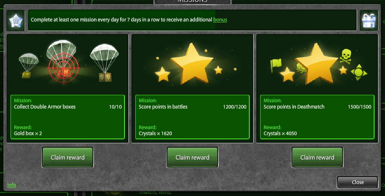The height and width of the screenshot is (196, 385).
Task: Claim reward for Double Armor boxes mission
Action: click(x=68, y=157)
